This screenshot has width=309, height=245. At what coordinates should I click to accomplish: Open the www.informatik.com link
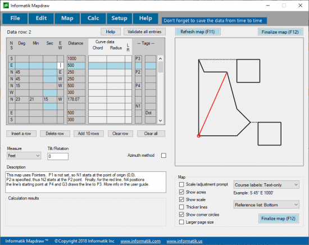pos(140,241)
